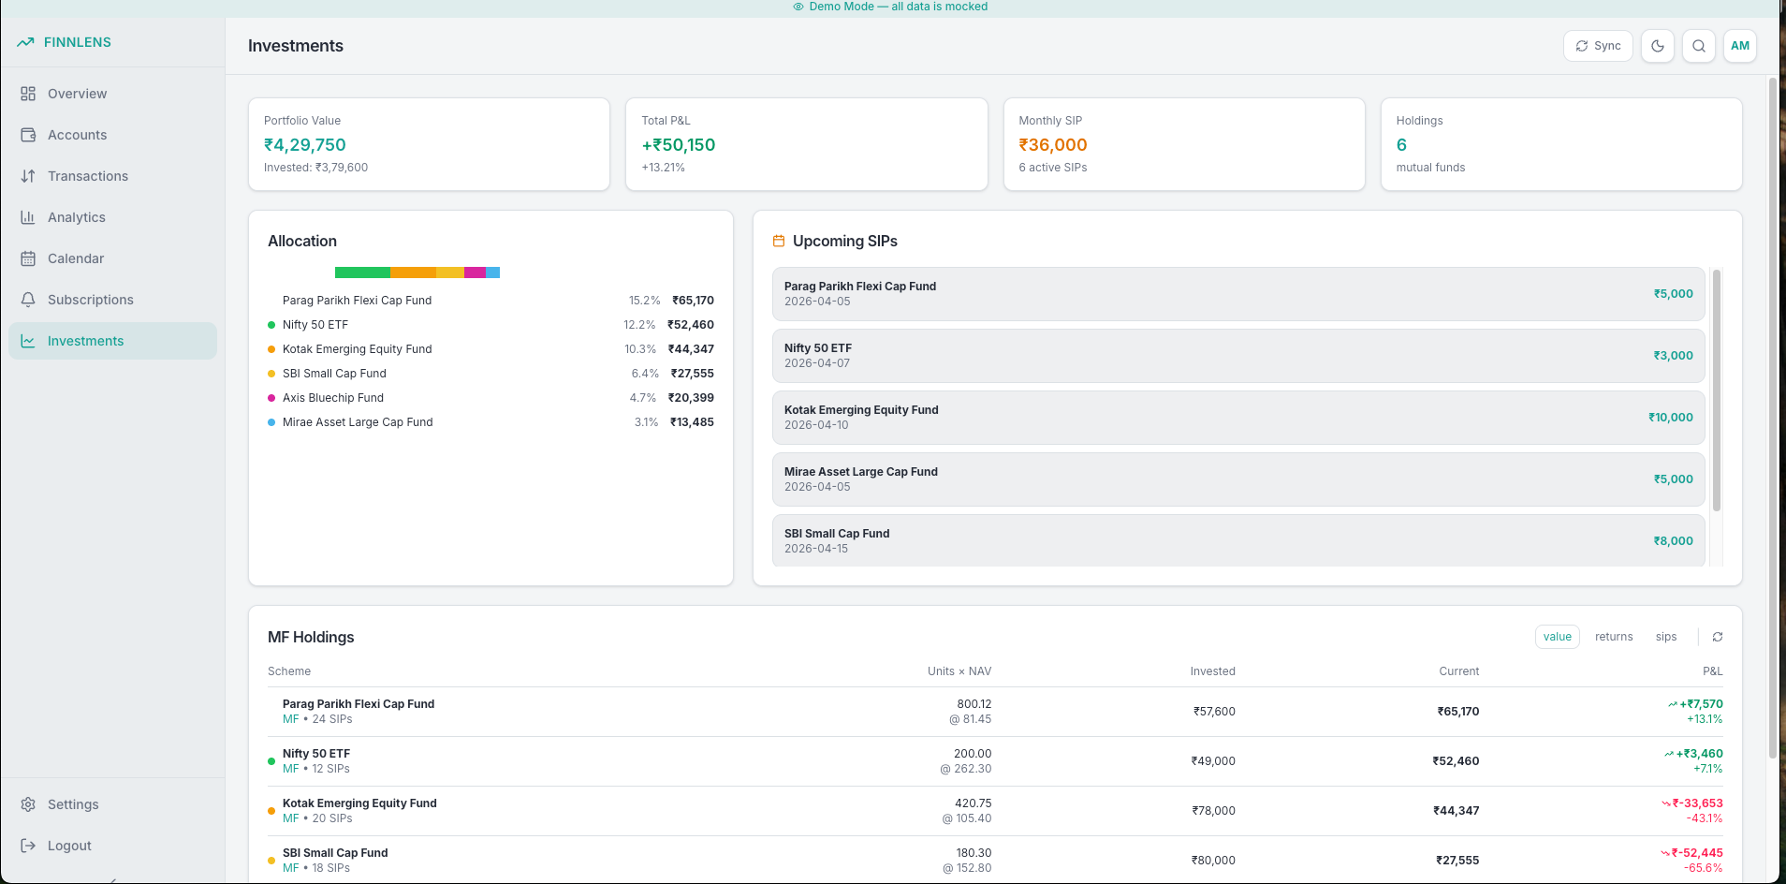Click Axis Bluechip Fund in Allocation list
Screen dimensions: 1786x884
(333, 398)
